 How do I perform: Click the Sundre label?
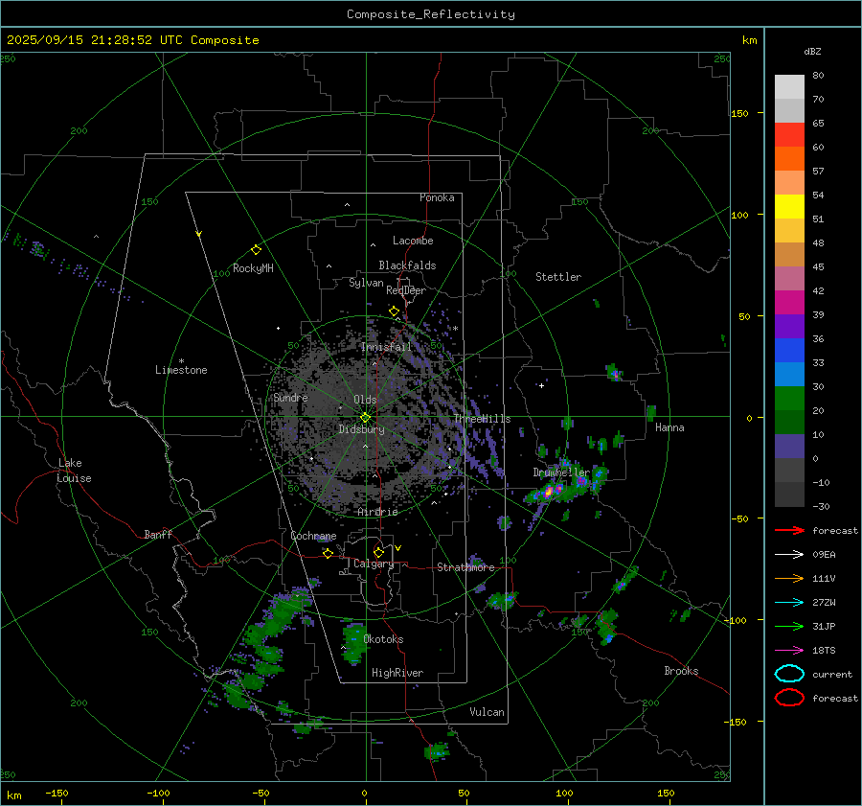point(291,397)
